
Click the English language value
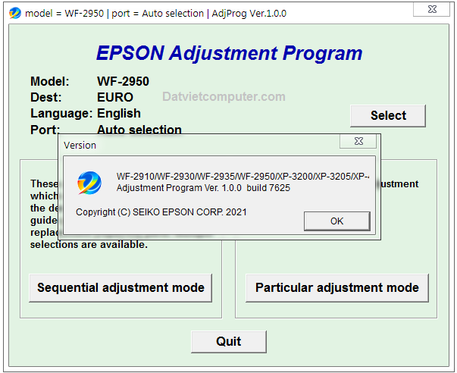[119, 113]
